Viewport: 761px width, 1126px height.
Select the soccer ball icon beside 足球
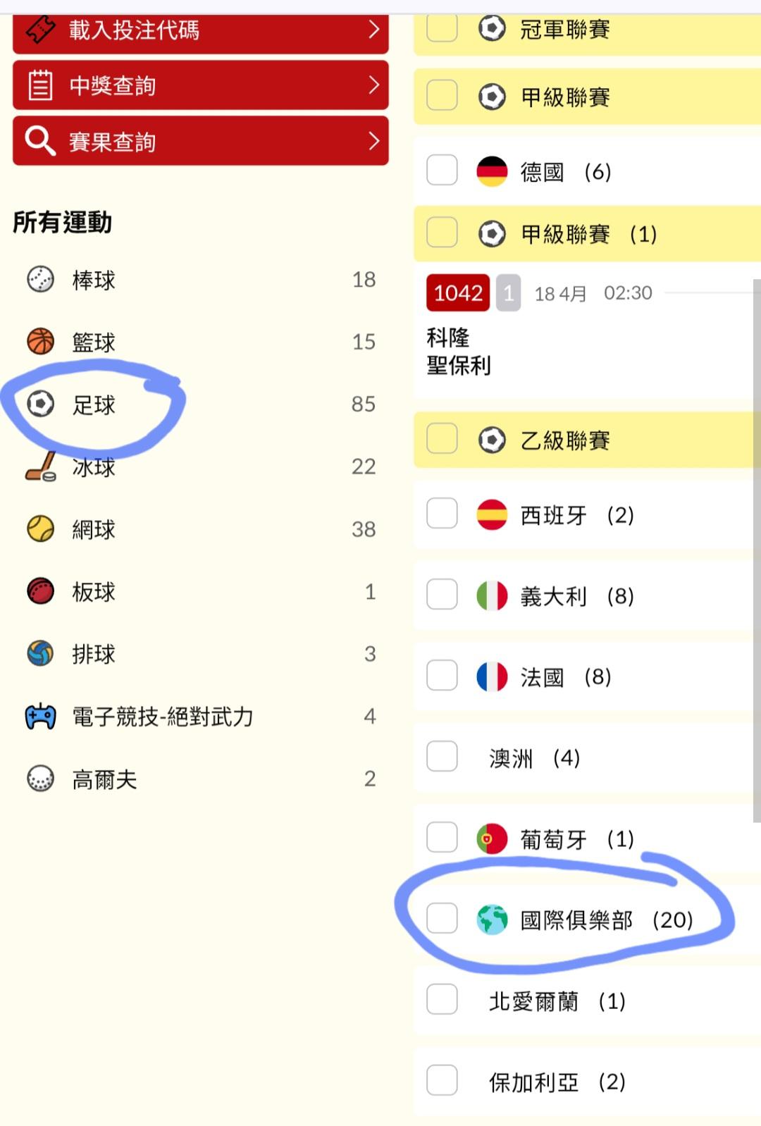[40, 404]
